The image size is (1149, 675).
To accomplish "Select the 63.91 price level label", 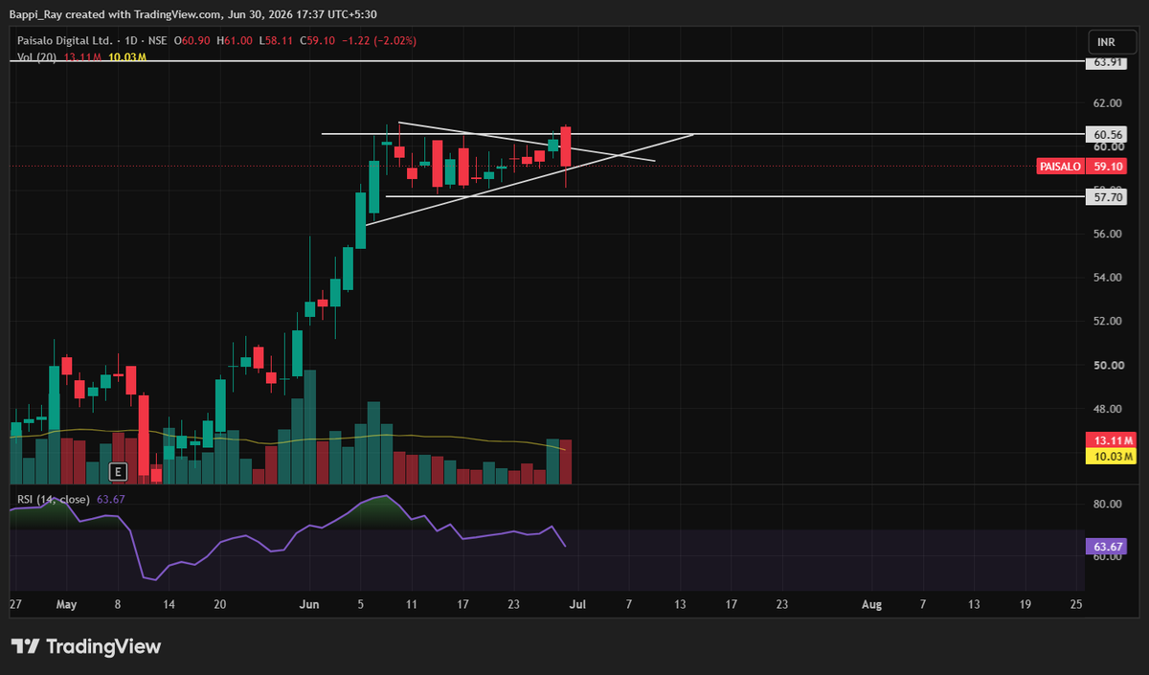I will coord(1109,62).
